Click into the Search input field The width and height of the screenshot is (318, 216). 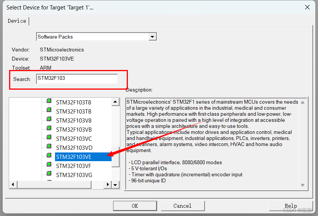pyautogui.click(x=77, y=79)
